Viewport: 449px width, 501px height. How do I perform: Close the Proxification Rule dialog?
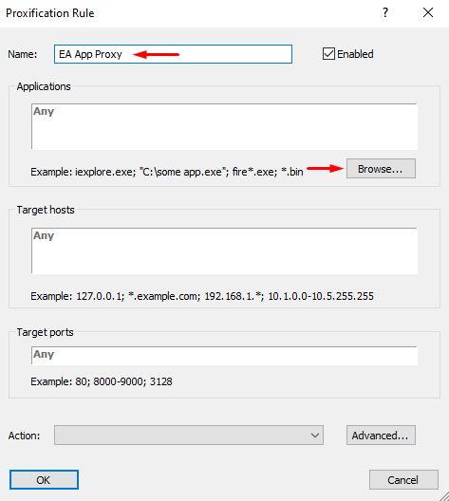point(428,12)
